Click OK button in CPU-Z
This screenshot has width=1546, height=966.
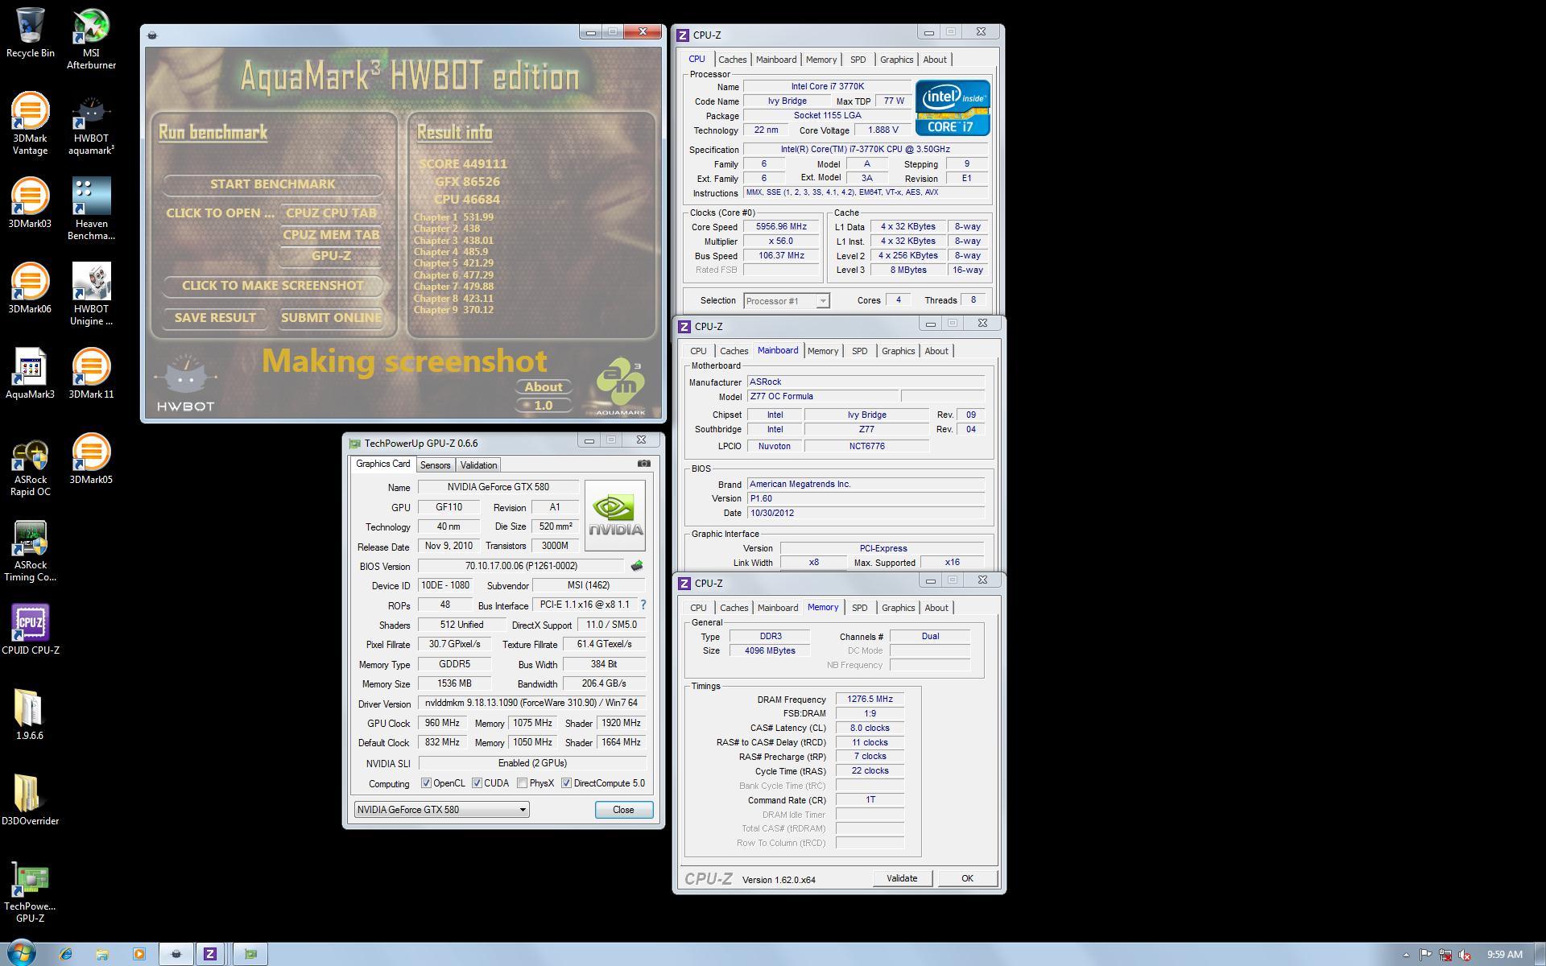967,878
